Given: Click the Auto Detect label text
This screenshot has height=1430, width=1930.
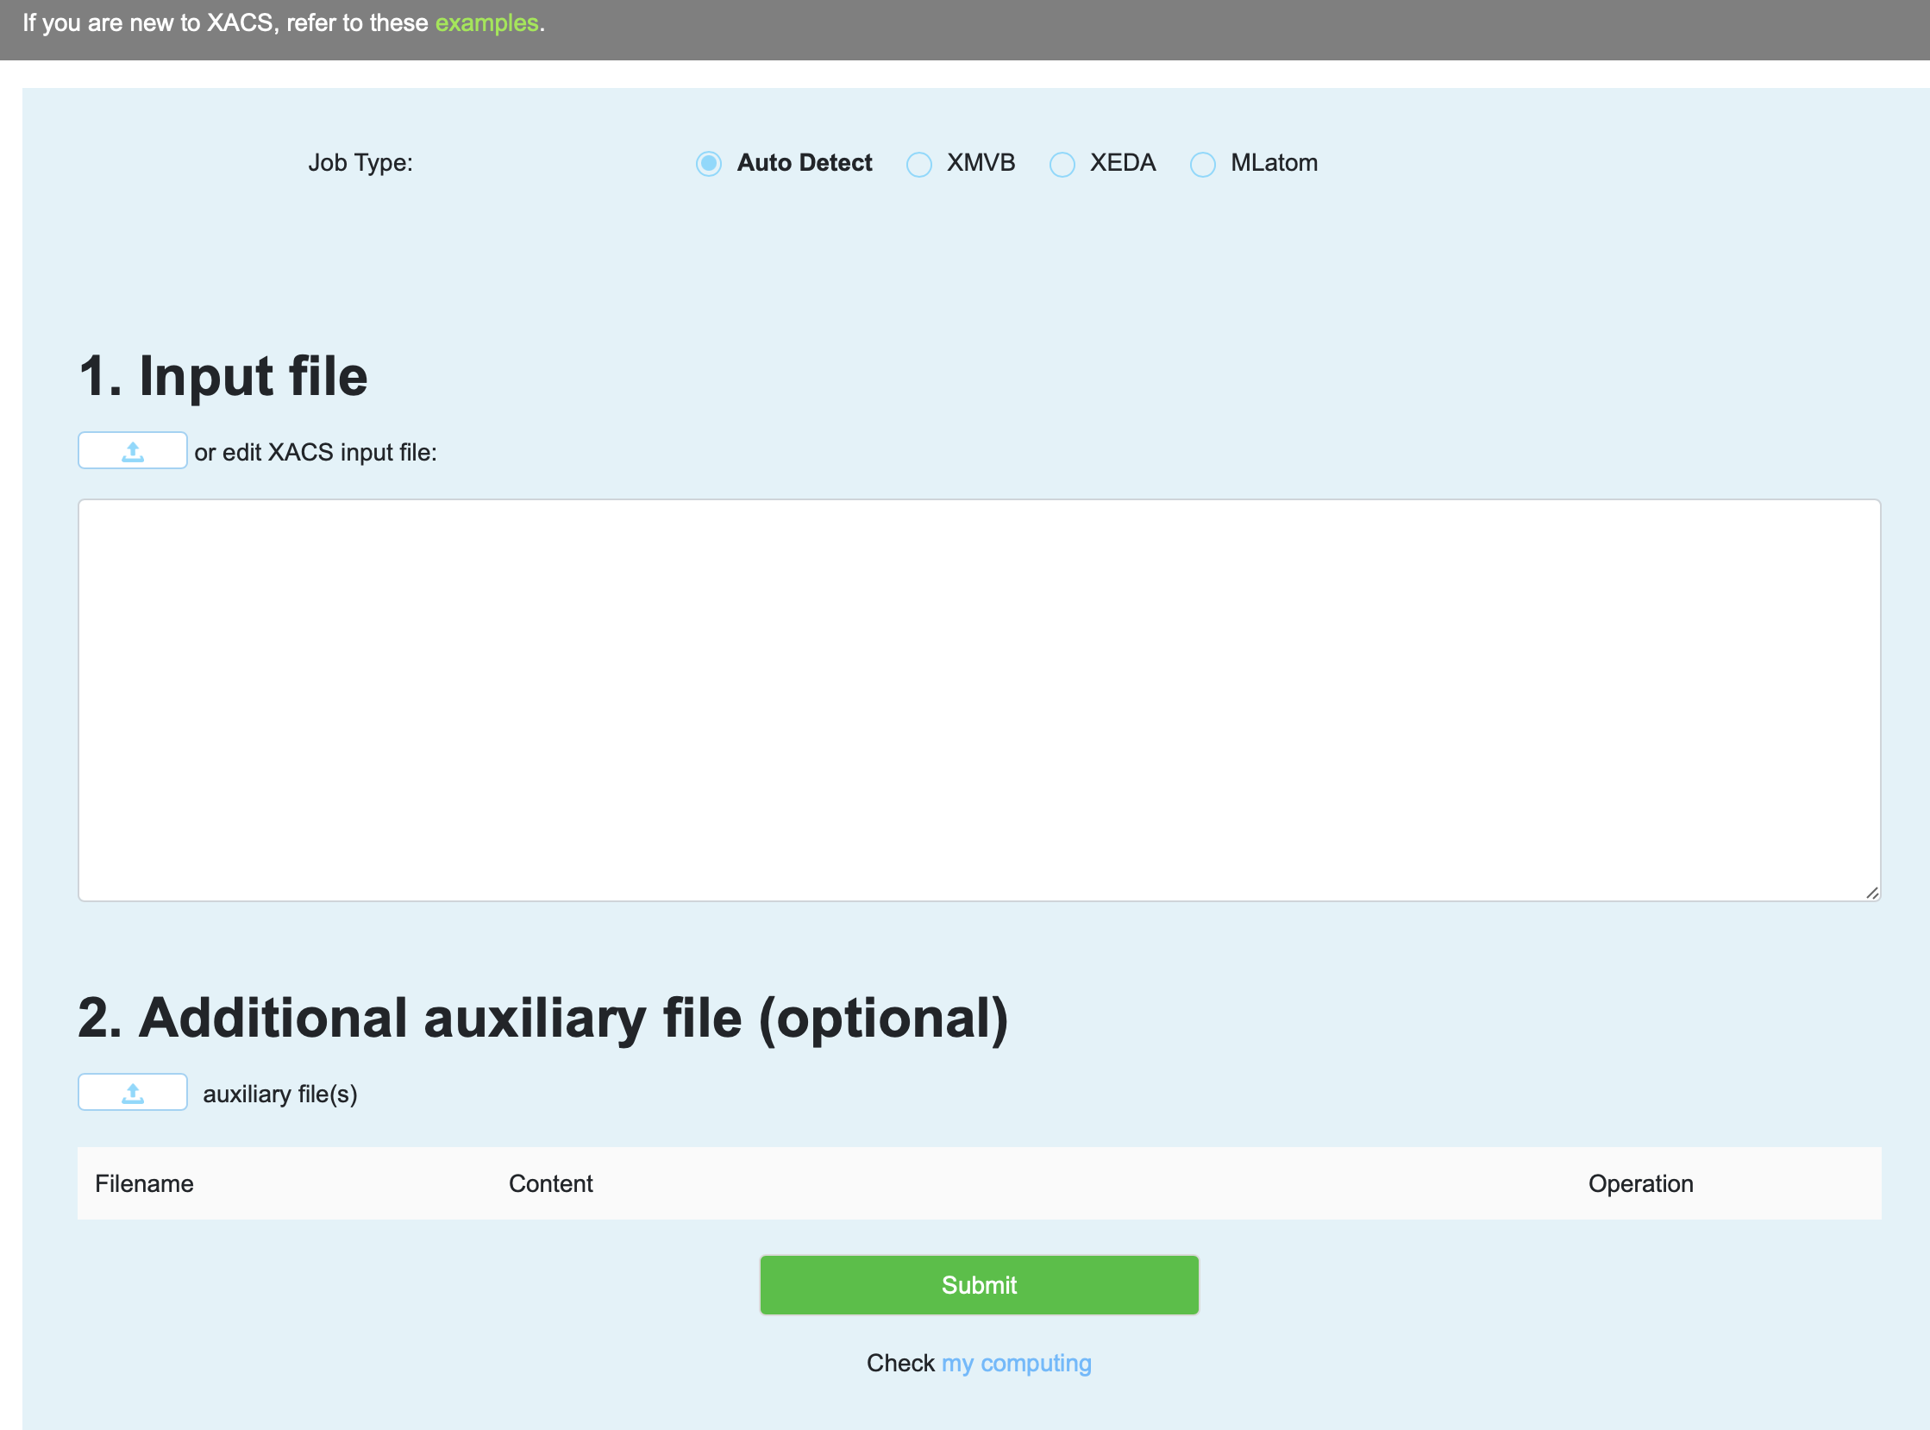Looking at the screenshot, I should coord(804,163).
